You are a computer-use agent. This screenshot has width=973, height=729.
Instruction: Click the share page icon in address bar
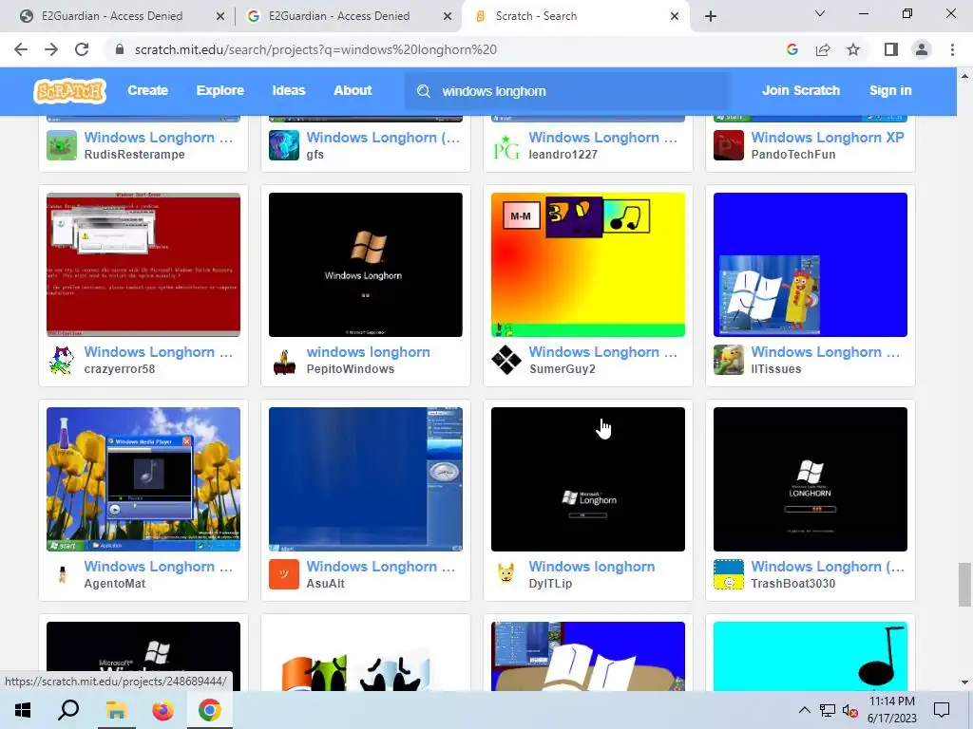(823, 49)
